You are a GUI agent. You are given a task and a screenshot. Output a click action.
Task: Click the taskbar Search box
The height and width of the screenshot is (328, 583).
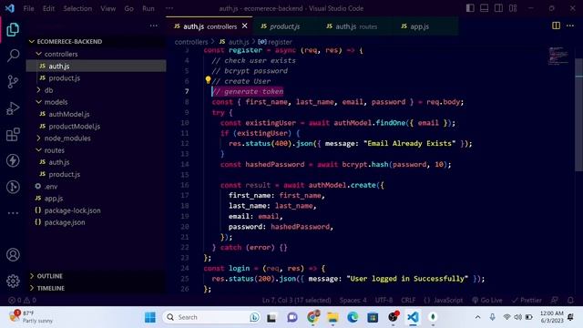click(x=212, y=317)
